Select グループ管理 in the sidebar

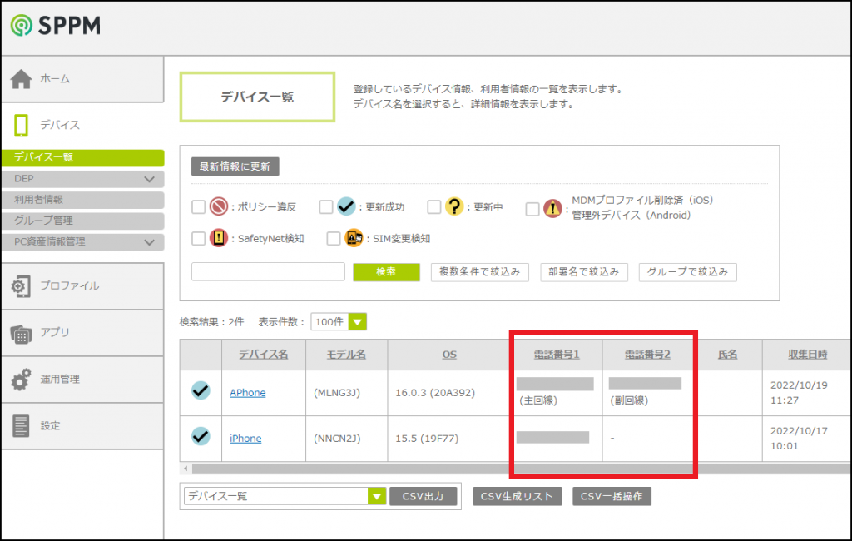pos(43,221)
